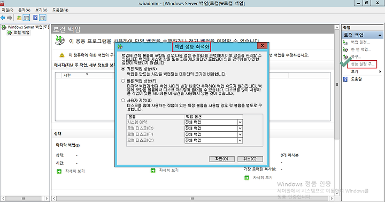Click 자세히 보기 under 마지막 백업
This screenshot has width=385, height=202.
tap(75, 171)
